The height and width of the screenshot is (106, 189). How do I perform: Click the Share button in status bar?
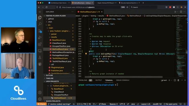point(102,104)
